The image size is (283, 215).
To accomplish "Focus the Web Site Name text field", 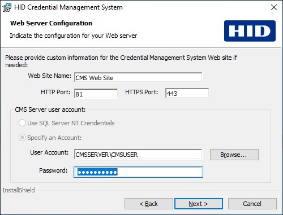I will 138,77.
